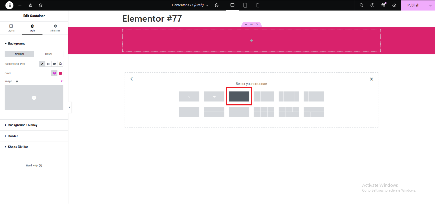Click the Elementor logo icon
This screenshot has height=204, width=435.
pyautogui.click(x=9, y=5)
